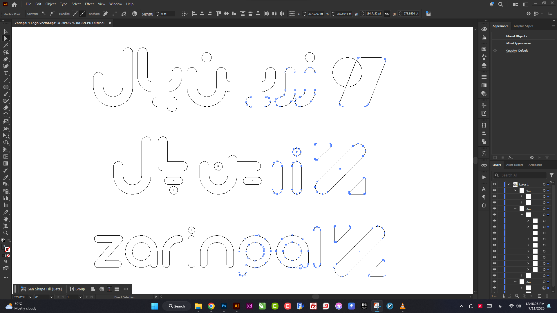
Task: Select the Magic Wand tool
Action: click(x=6, y=45)
